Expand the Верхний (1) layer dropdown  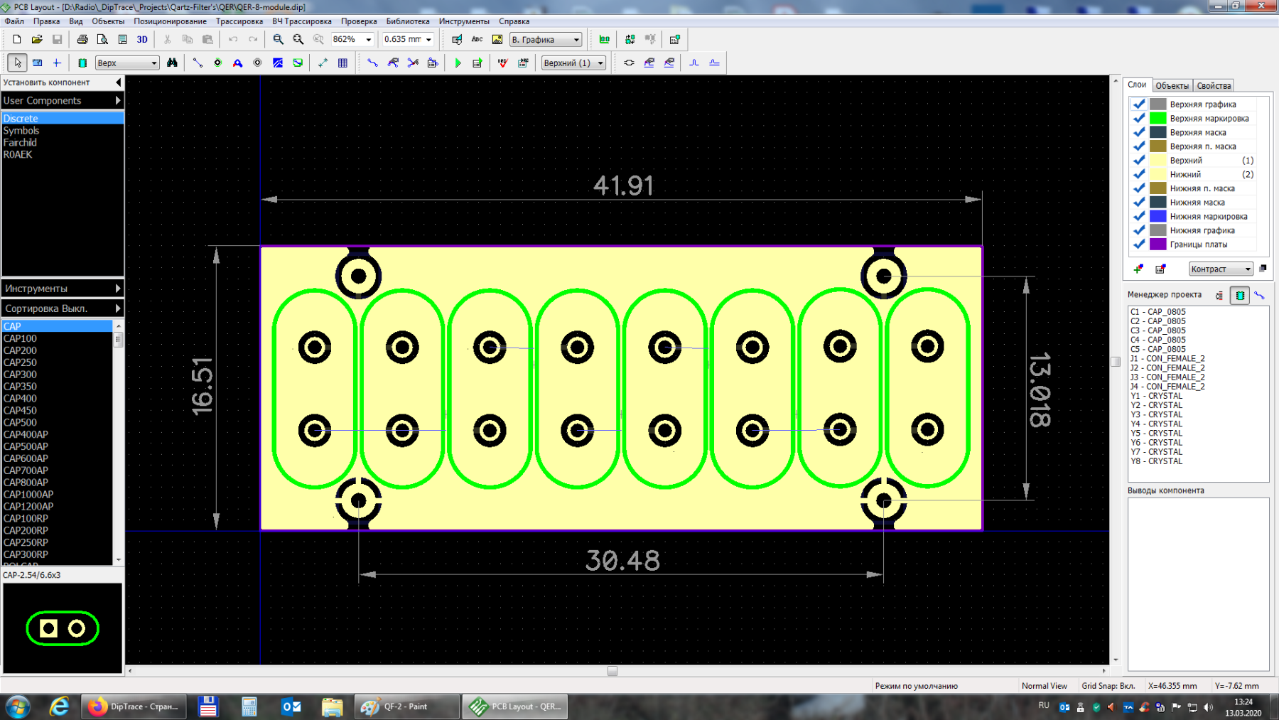click(600, 63)
